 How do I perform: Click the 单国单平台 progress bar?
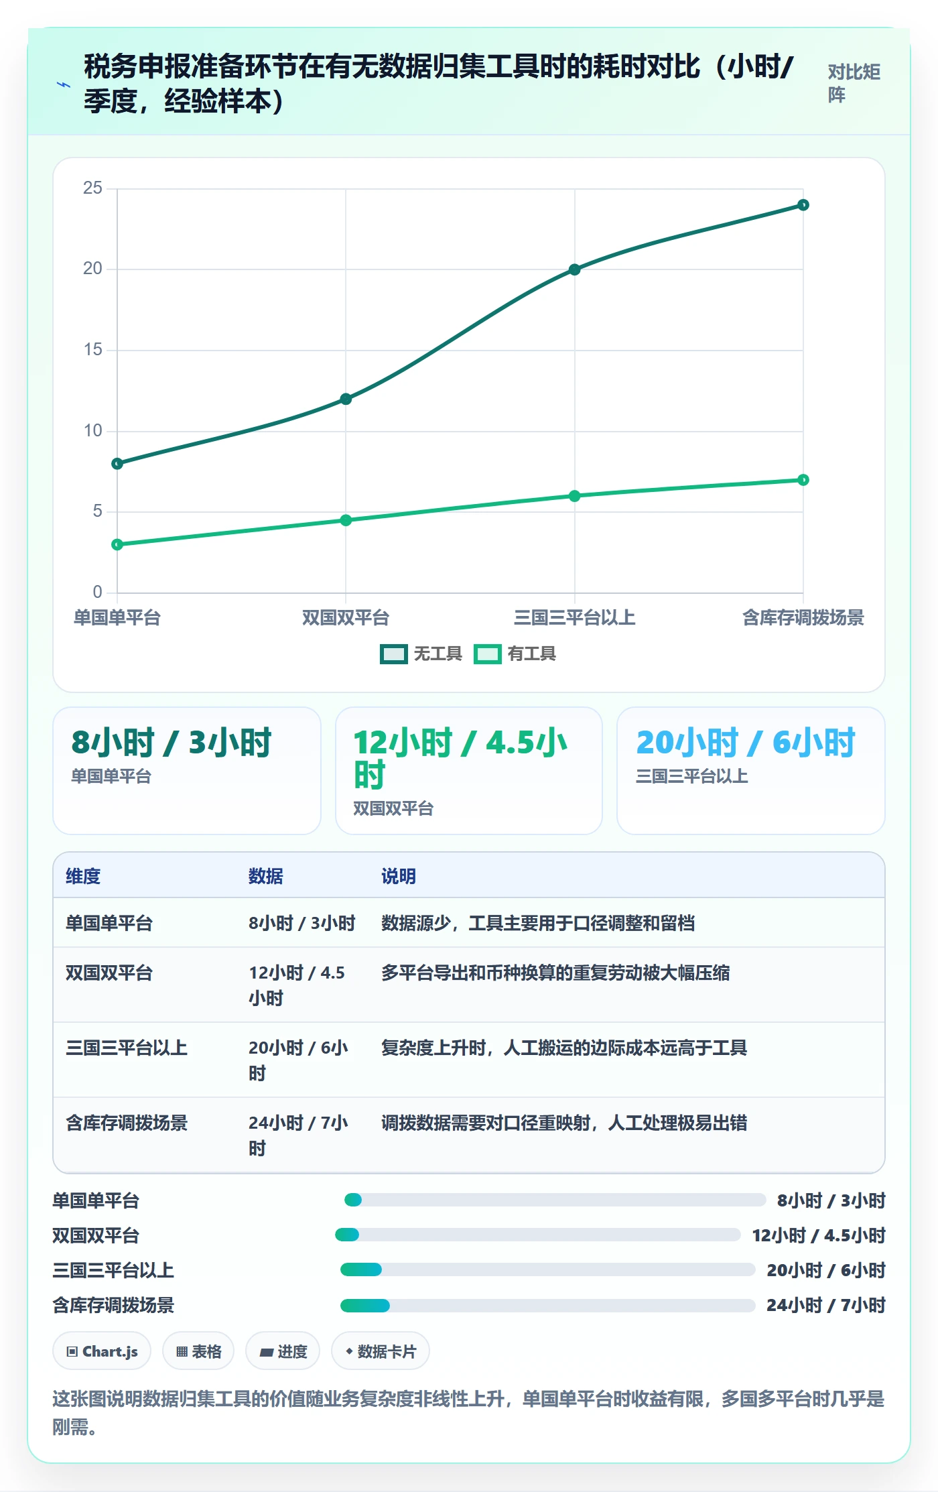click(x=555, y=1200)
